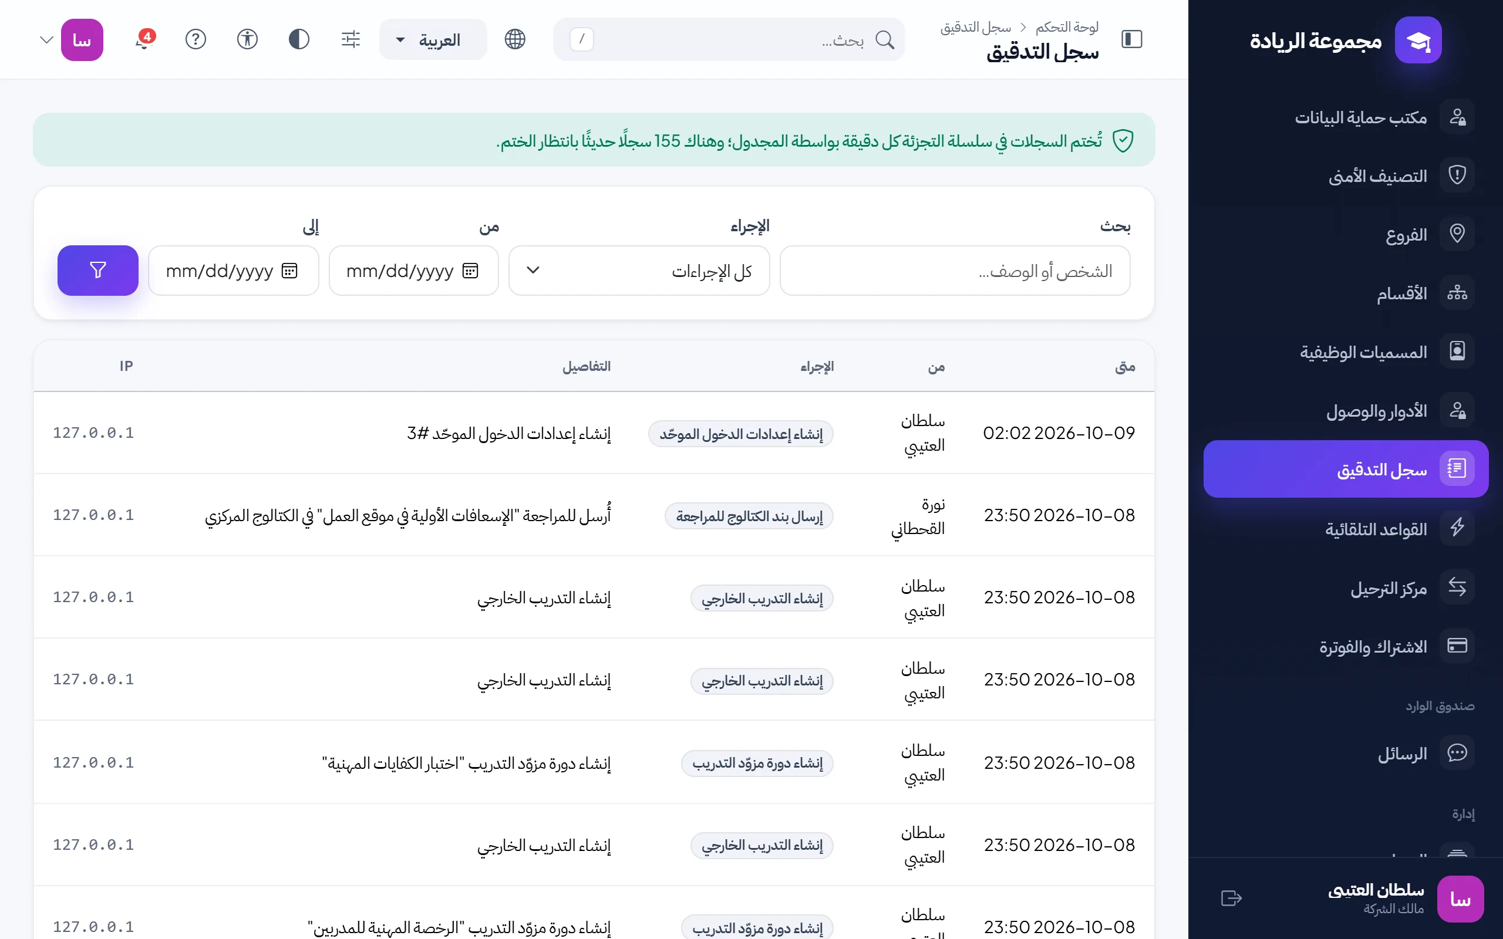The height and width of the screenshot is (939, 1503).
Task: Click the purple filter funnel button
Action: (98, 270)
